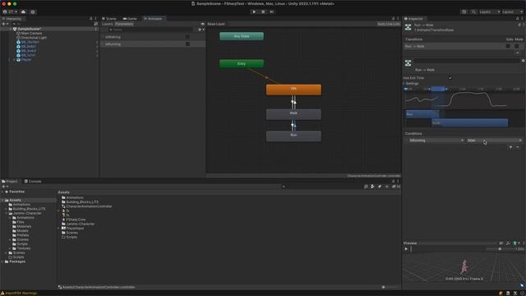The image size is (526, 296).
Task: Expand the Jammo-Character folder in the Project tree
Action: (6, 214)
